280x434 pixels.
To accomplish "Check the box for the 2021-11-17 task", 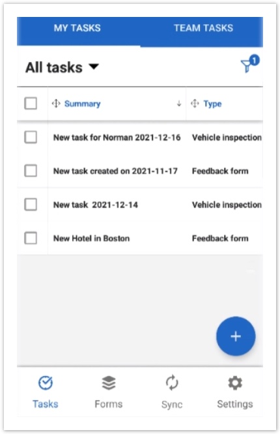I will (31, 171).
